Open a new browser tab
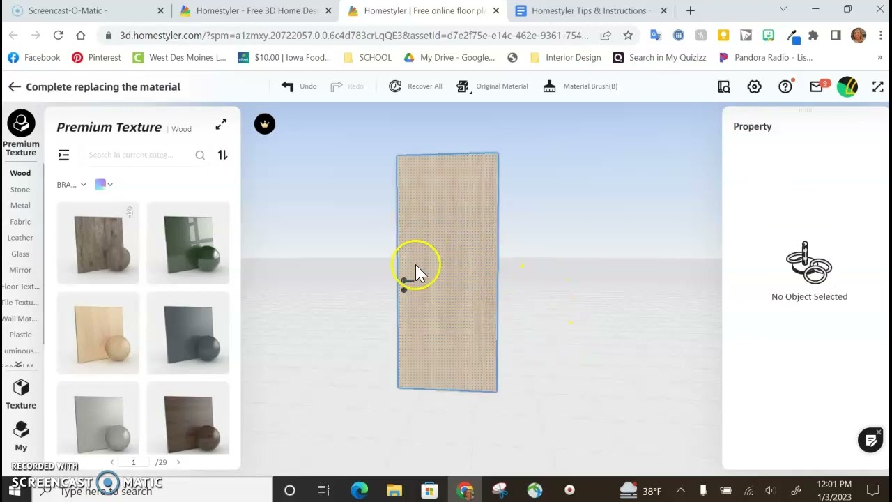 (690, 10)
